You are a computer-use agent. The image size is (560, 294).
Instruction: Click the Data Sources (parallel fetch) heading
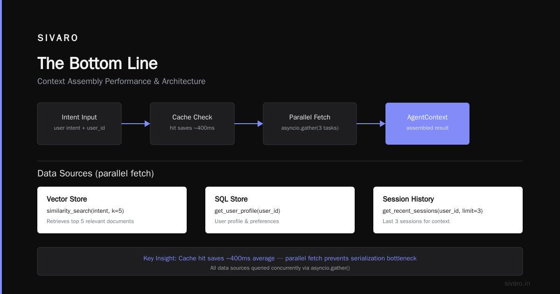tap(96, 174)
